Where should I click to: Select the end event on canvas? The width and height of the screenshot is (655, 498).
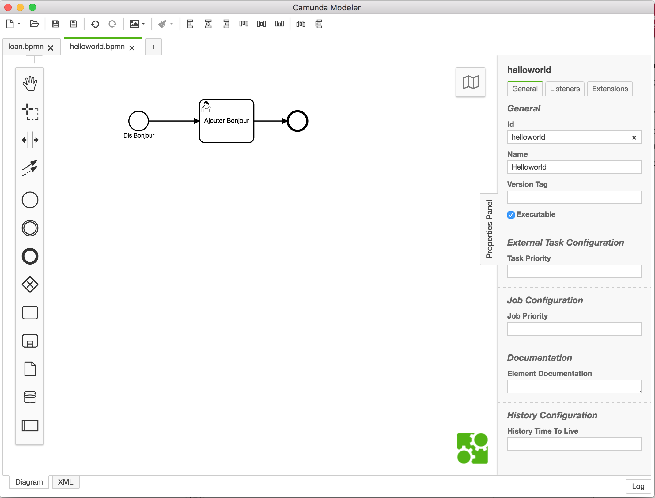click(297, 121)
